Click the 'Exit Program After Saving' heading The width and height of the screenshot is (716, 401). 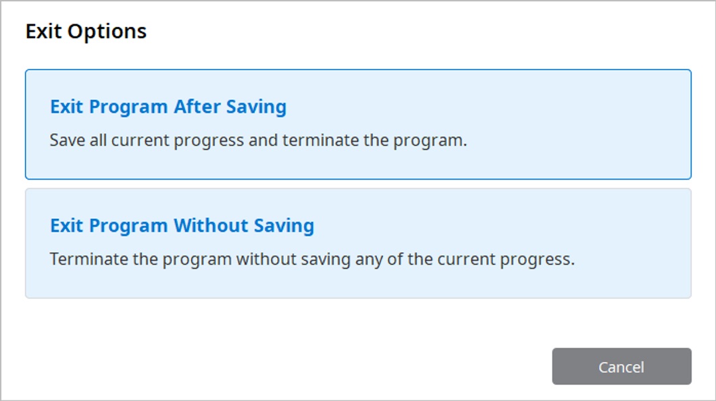168,107
